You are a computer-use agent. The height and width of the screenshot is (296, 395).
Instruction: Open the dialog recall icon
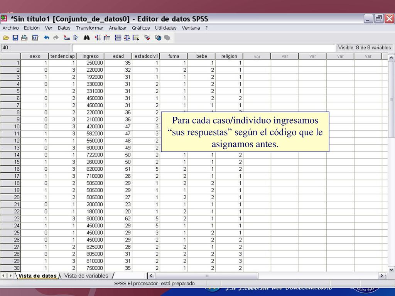tap(35, 38)
